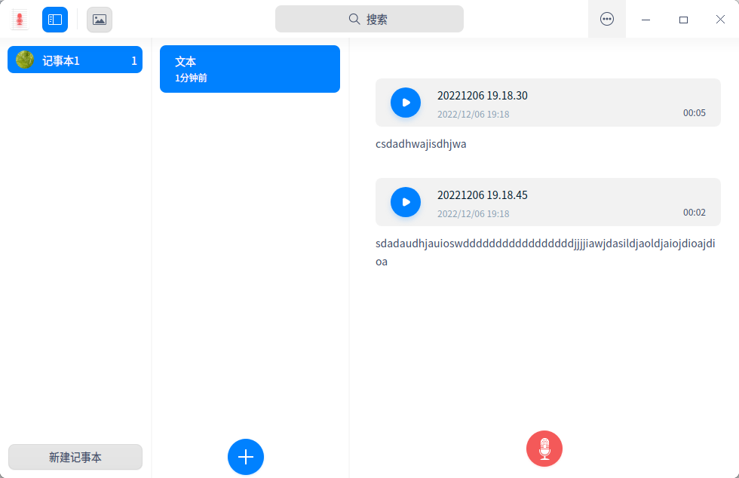Click the 00:02 duration of the second recording
The image size is (739, 478).
click(x=694, y=213)
